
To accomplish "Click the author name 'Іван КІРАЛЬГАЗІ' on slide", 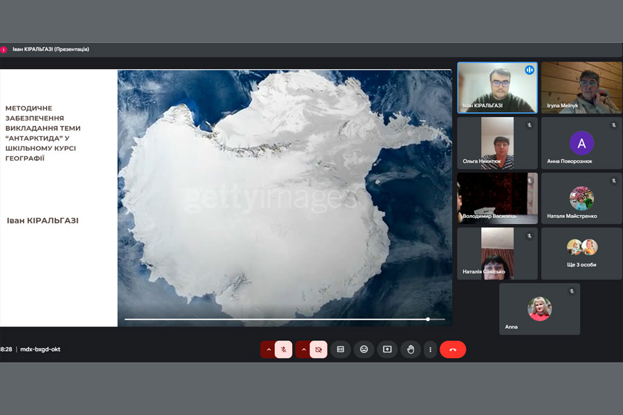I will point(42,221).
